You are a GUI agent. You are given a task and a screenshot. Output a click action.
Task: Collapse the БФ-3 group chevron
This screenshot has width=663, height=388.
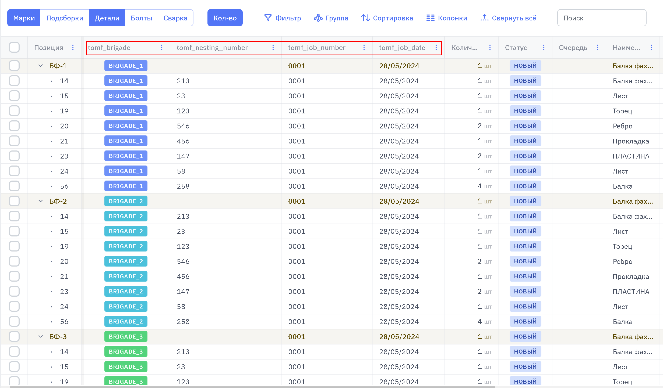tap(41, 336)
